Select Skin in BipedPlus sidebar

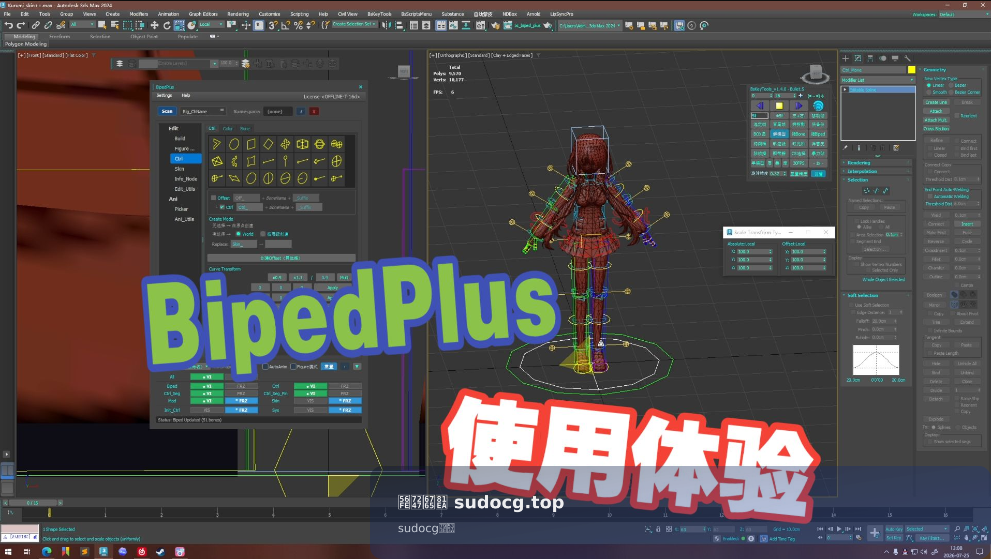(179, 169)
